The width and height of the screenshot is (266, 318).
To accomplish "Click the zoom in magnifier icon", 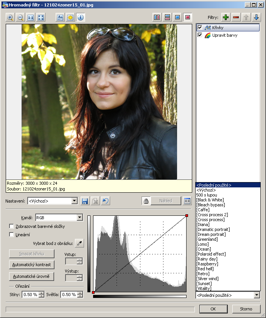I will [11, 17].
